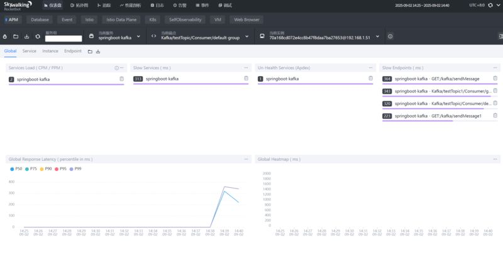This screenshot has width=503, height=257.
Task: Open the chevron dropdown beside the top refresh icon
Action: 498,6
